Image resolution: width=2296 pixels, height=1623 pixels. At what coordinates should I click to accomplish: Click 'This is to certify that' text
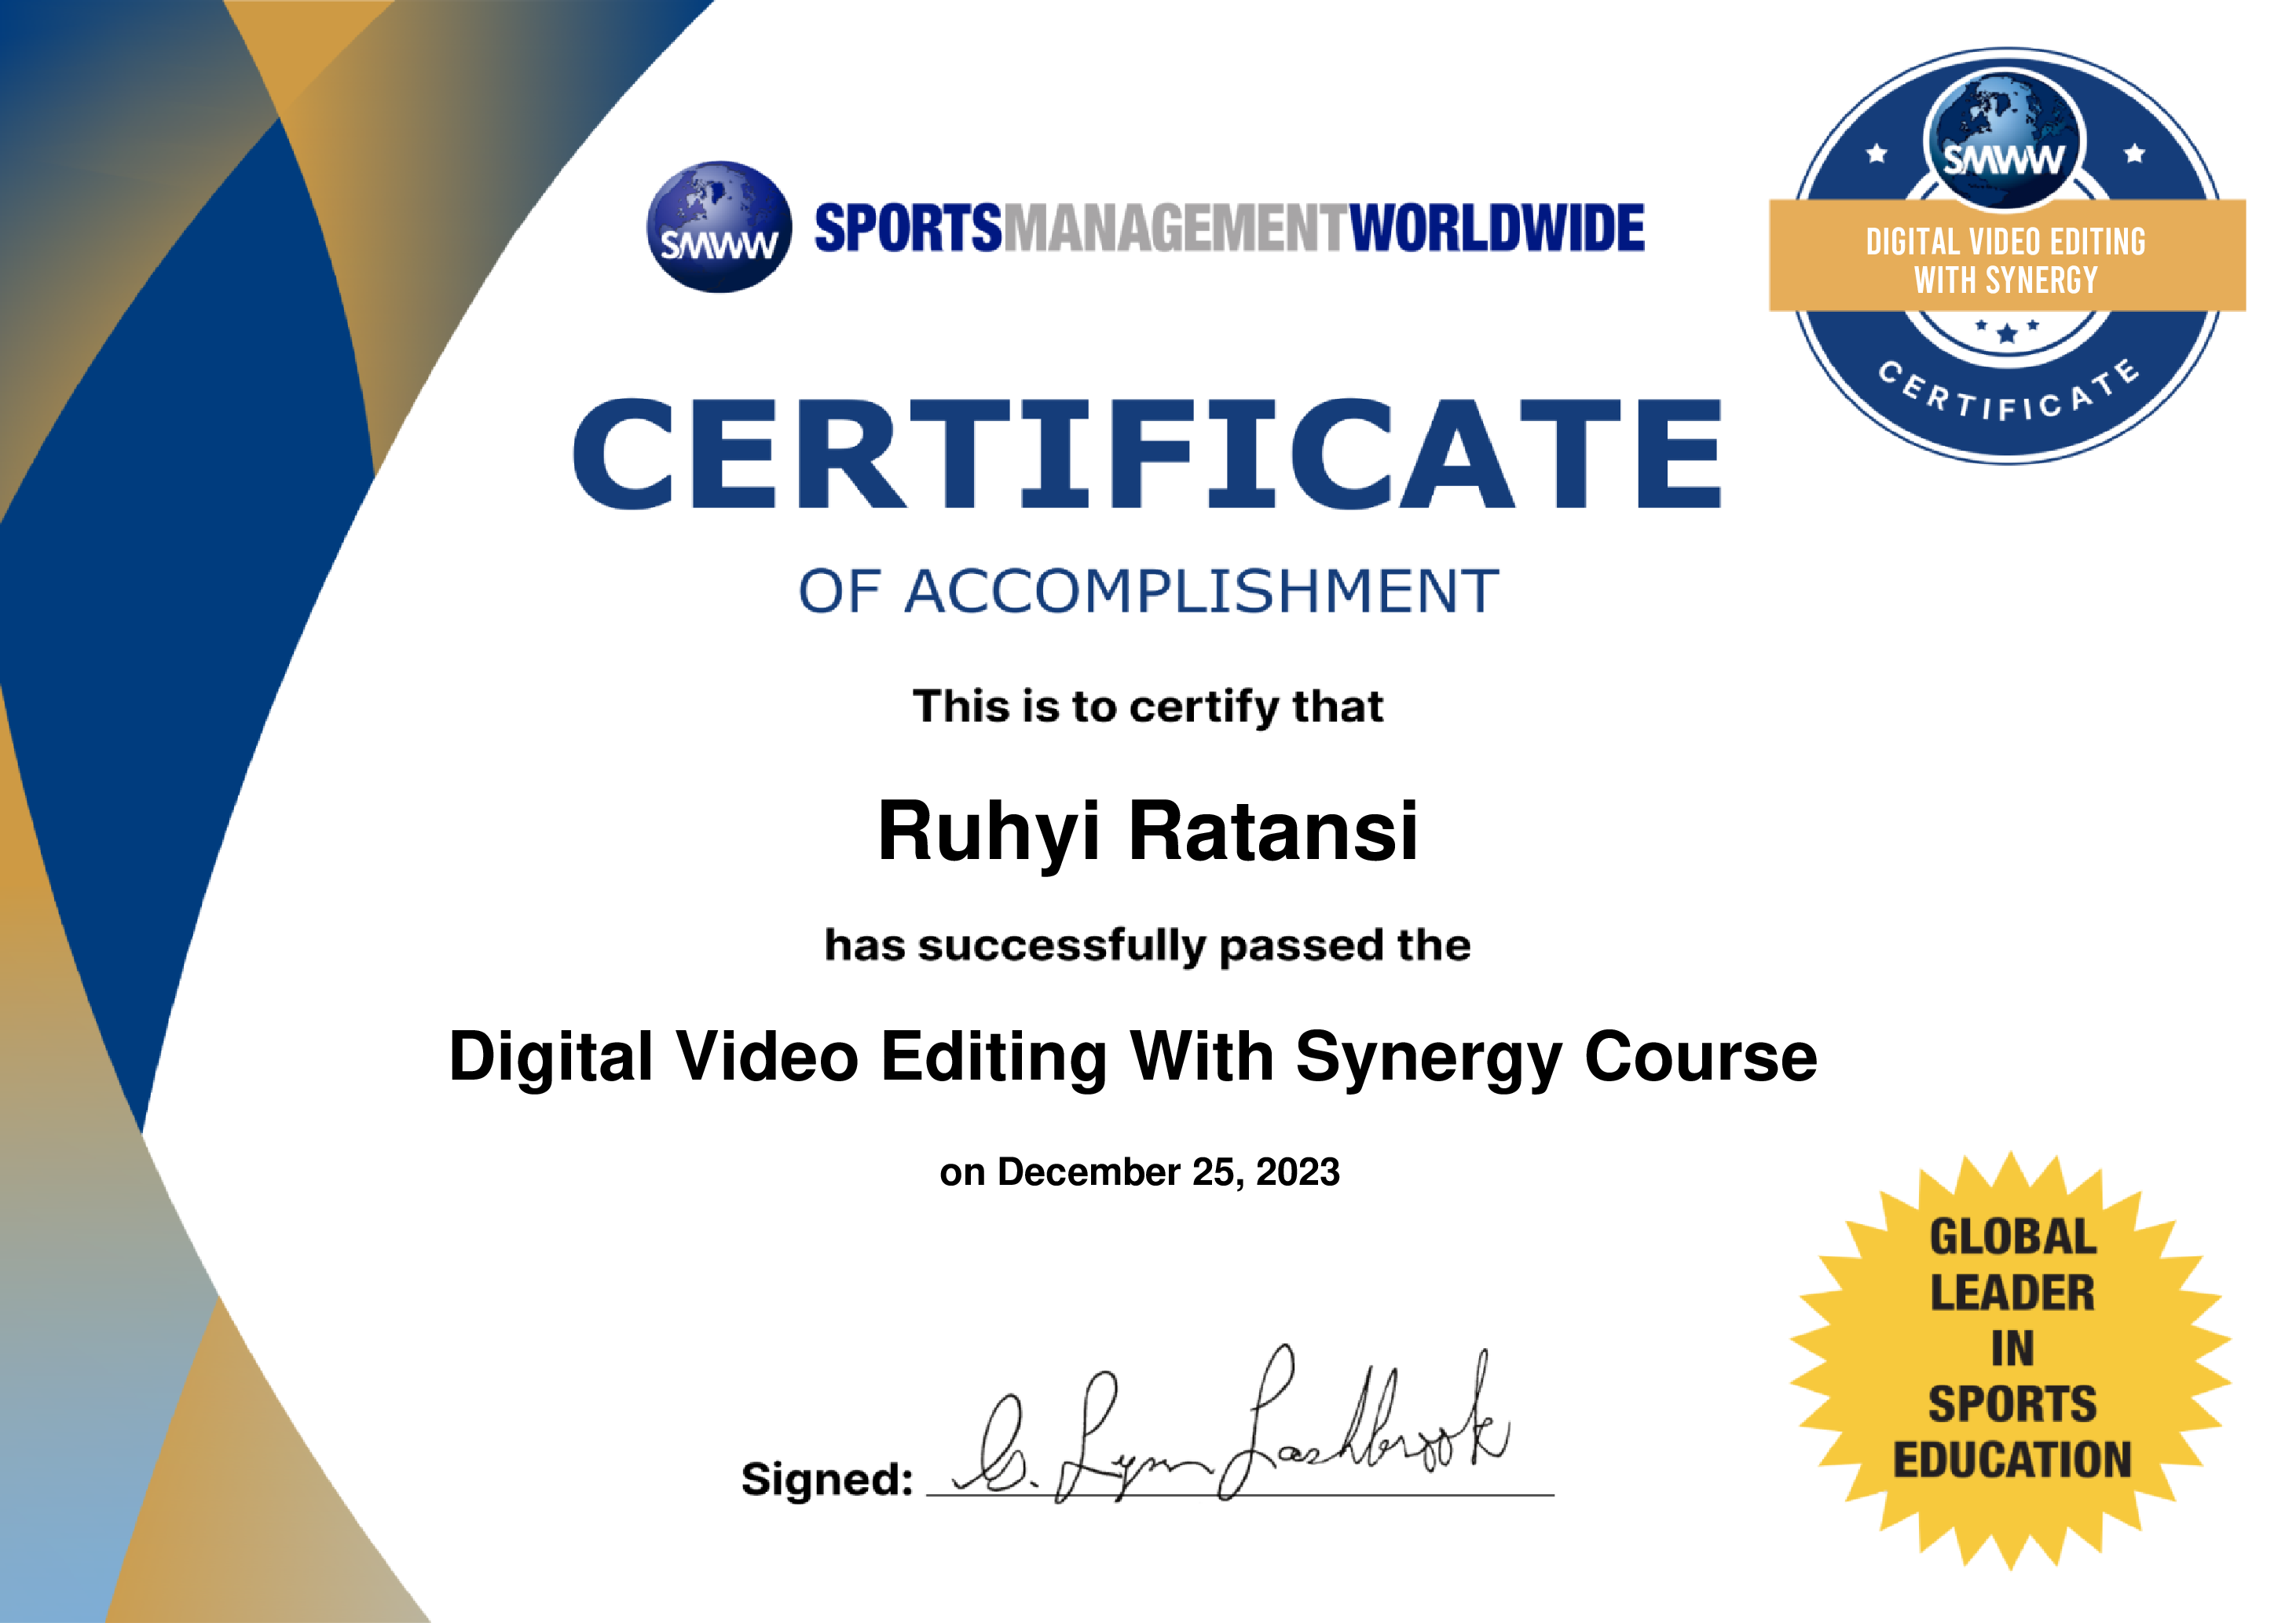[x=1148, y=707]
